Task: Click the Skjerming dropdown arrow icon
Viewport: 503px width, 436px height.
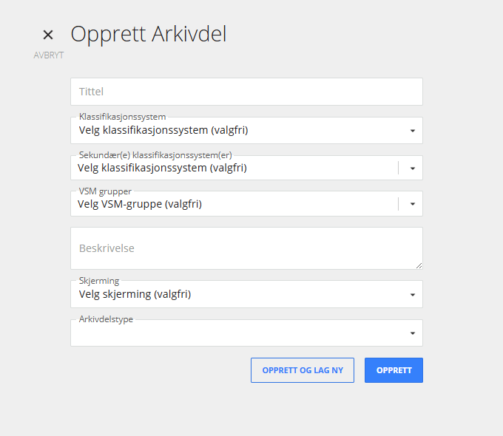Action: (413, 295)
